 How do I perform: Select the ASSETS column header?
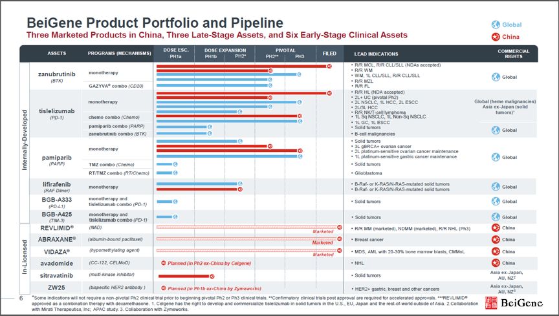pyautogui.click(x=57, y=53)
